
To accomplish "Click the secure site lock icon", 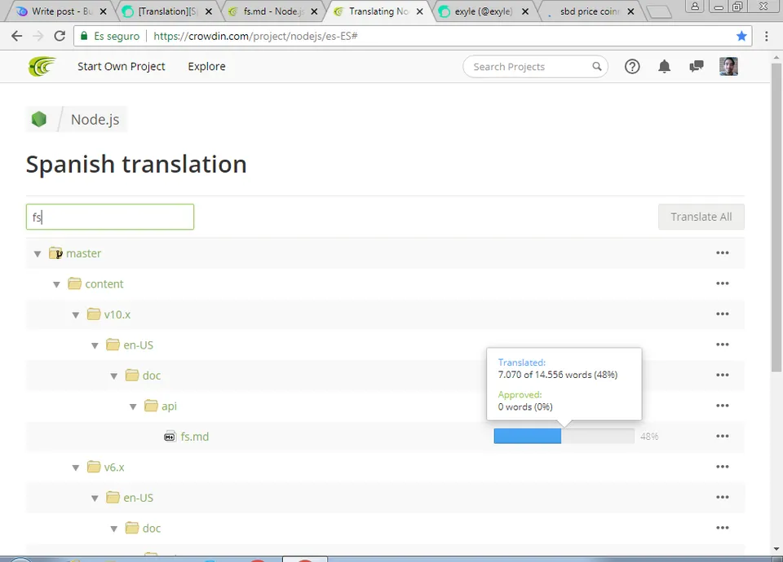I will coord(84,36).
